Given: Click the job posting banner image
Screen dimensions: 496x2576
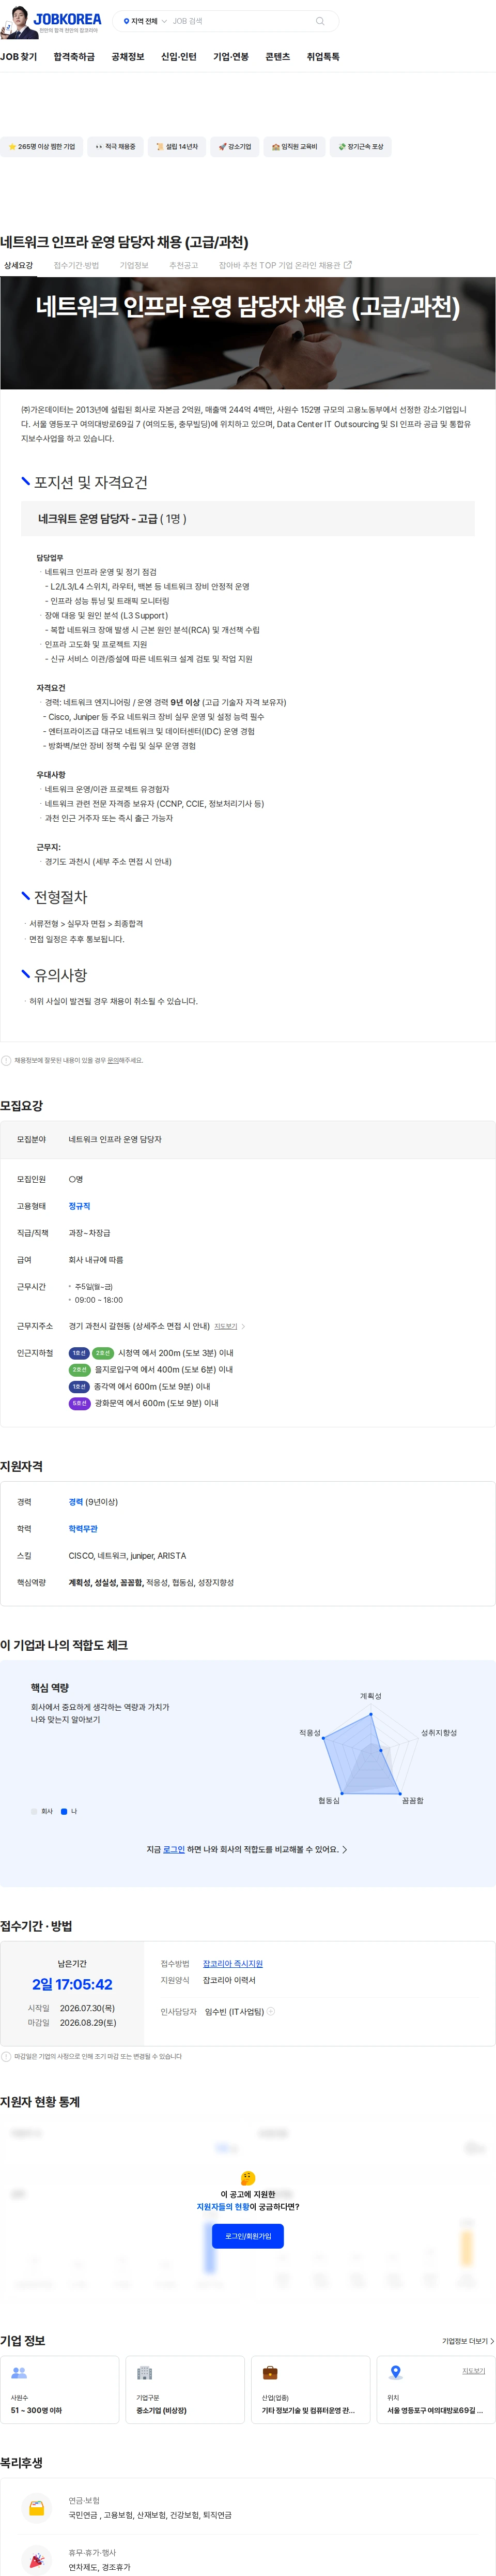Looking at the screenshot, I should pyautogui.click(x=248, y=333).
